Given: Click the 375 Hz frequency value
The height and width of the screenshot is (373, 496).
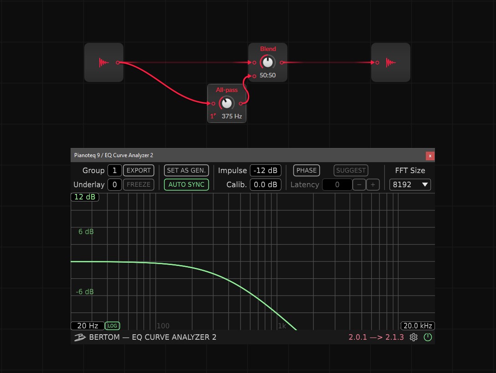Looking at the screenshot, I should tap(232, 116).
